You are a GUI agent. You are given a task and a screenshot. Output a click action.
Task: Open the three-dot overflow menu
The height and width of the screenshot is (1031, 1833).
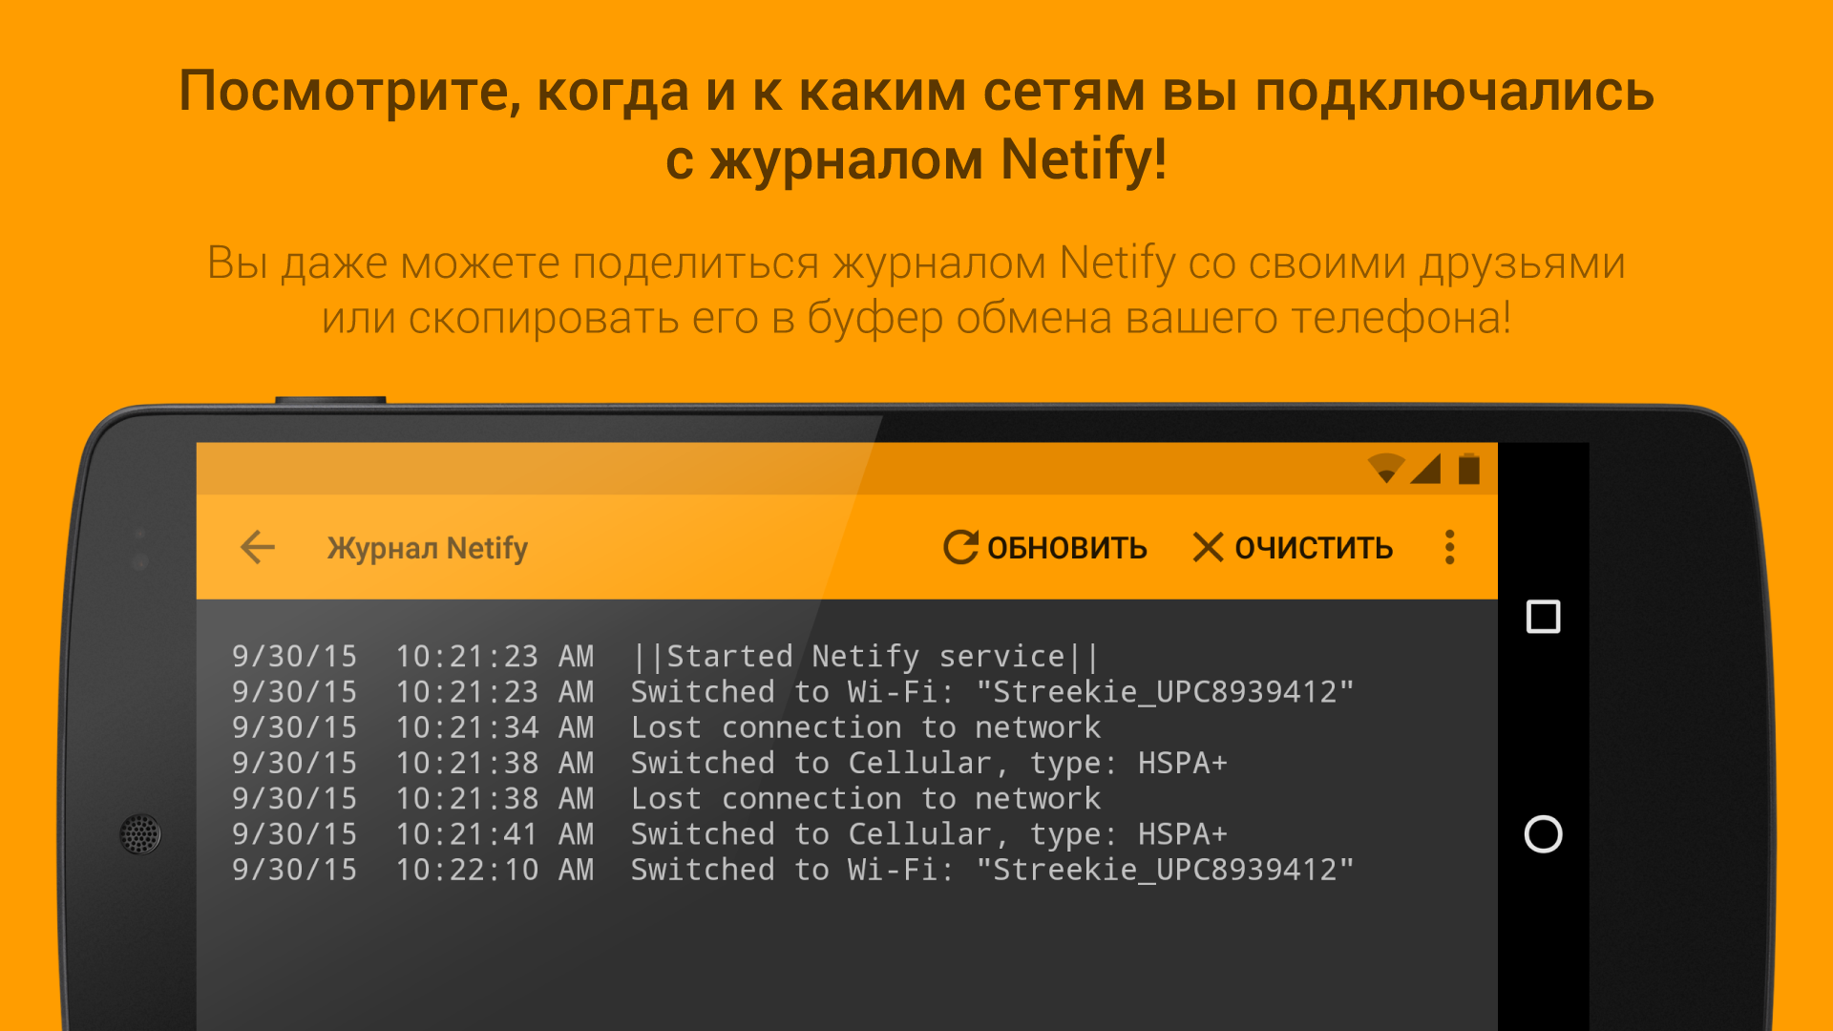click(1449, 547)
